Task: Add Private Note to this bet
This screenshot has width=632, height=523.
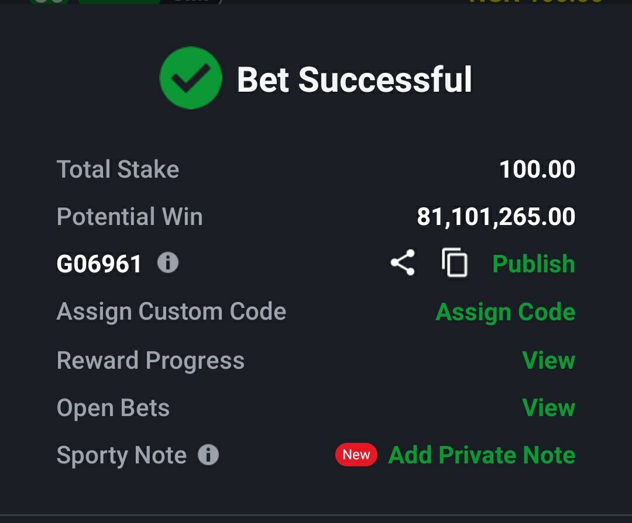Action: [482, 455]
